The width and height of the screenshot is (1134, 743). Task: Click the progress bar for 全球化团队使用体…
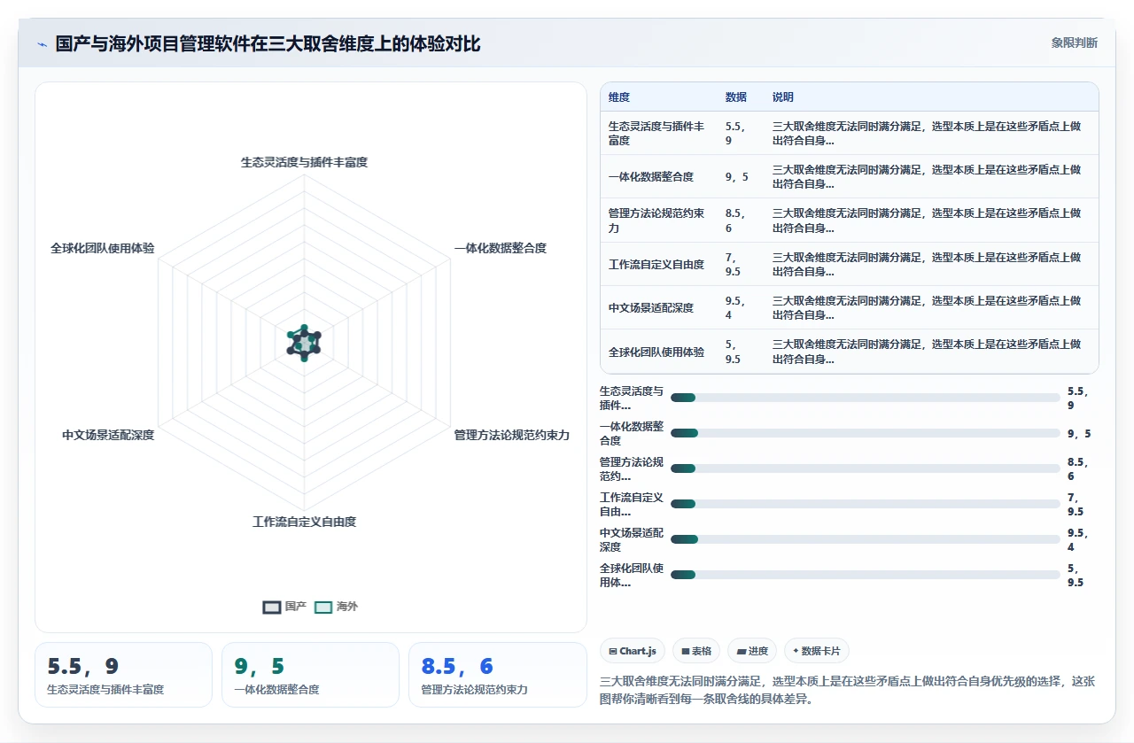(x=866, y=575)
